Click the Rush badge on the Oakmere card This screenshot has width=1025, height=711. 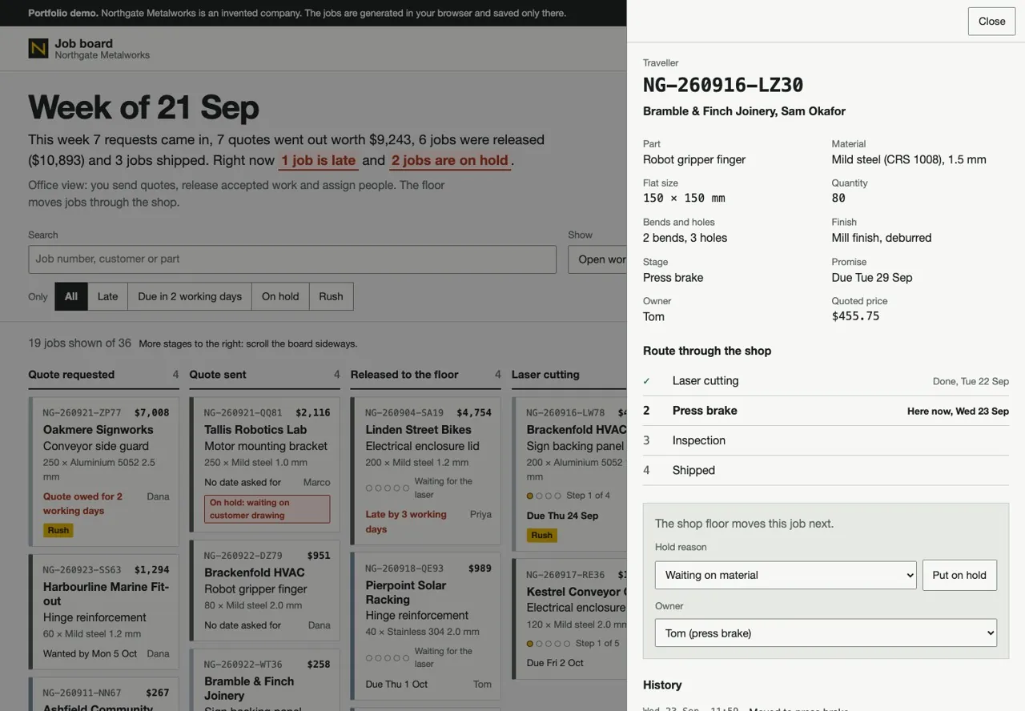tap(58, 530)
